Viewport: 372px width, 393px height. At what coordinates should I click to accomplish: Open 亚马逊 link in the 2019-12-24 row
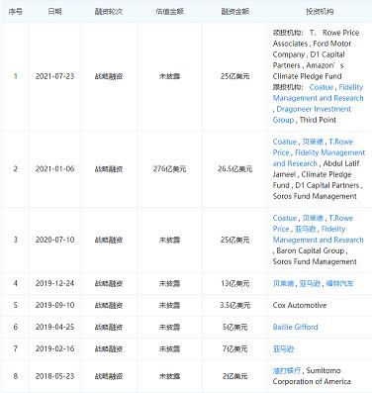(x=310, y=283)
